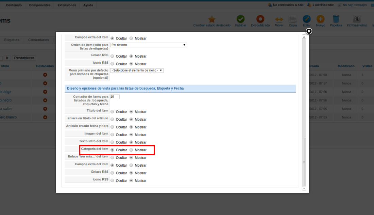
Task: Select Ocultar for the bottom Enlace RSS
Action: pos(112,173)
